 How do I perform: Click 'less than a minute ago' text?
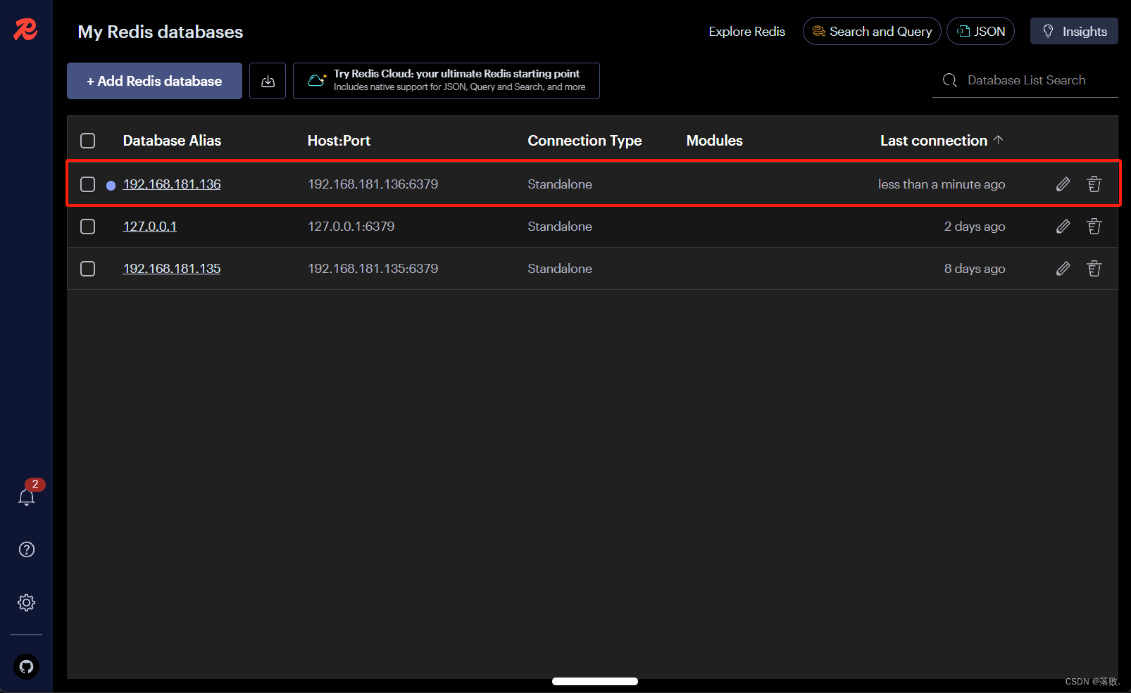point(942,184)
